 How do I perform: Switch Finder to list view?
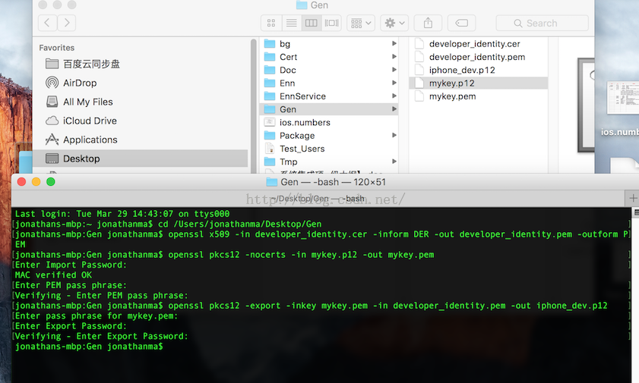[x=291, y=24]
